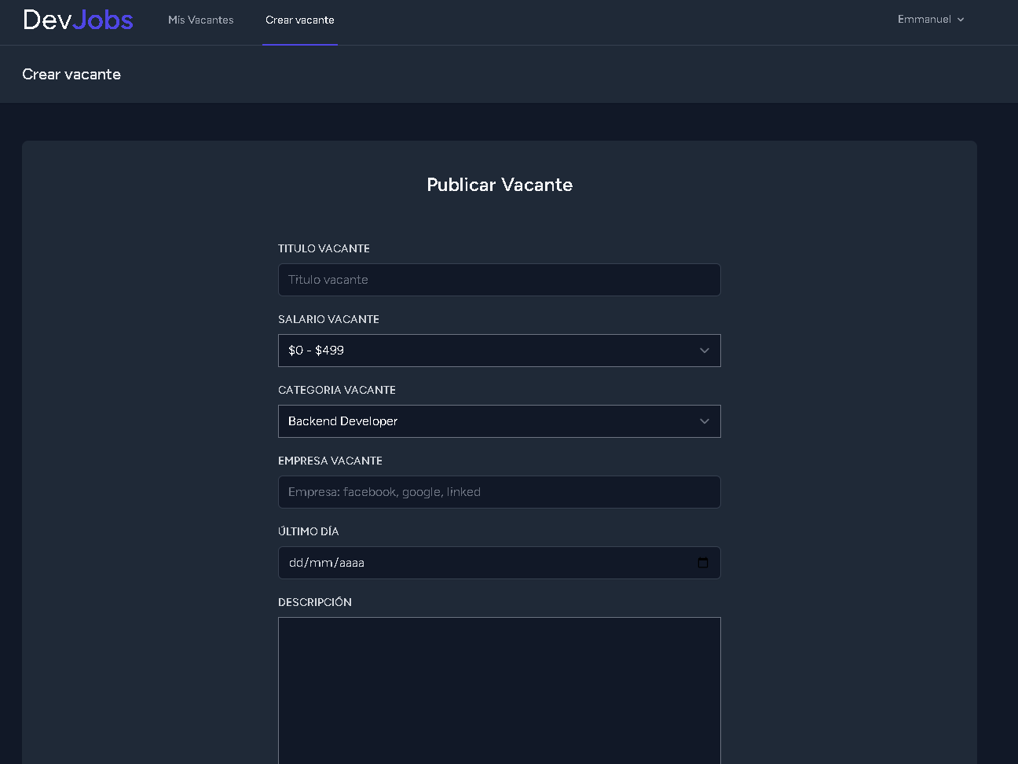The image size is (1018, 764).
Task: Open the Emmanuel account menu
Action: (x=930, y=20)
